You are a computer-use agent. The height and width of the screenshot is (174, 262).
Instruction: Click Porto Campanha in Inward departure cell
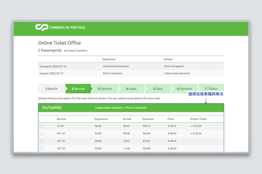coord(113,73)
